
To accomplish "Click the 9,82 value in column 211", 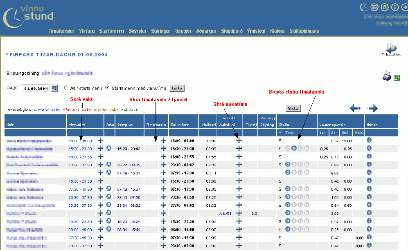I will 335,173.
